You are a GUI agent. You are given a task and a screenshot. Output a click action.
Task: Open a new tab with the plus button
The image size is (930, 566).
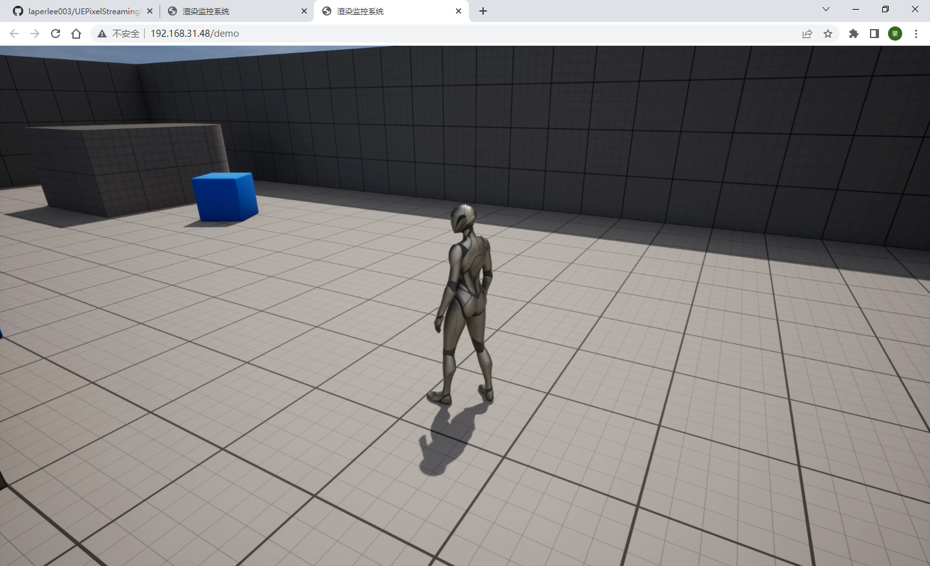482,10
